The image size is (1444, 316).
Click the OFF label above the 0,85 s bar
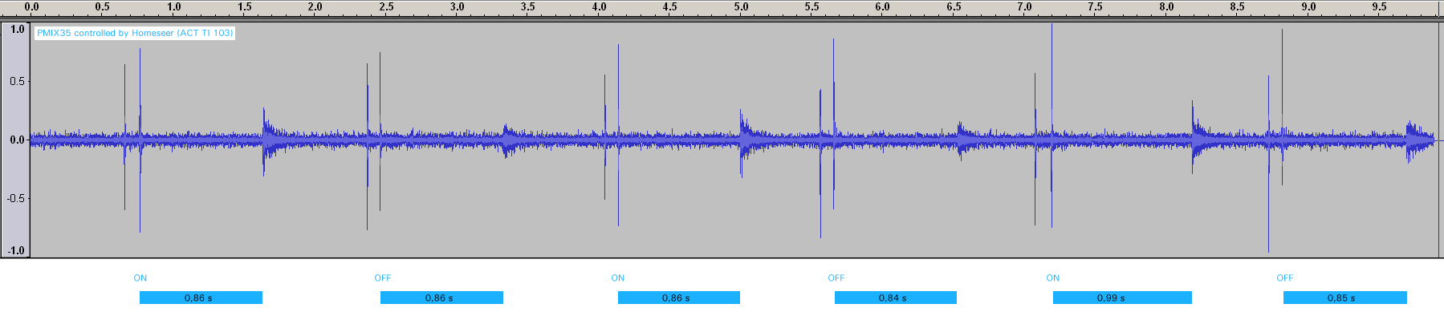click(1284, 278)
